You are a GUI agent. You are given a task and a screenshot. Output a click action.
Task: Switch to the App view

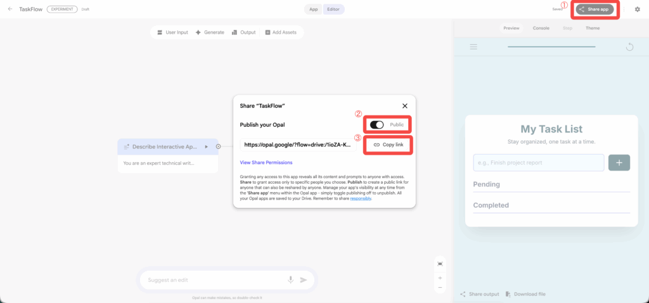tap(313, 10)
